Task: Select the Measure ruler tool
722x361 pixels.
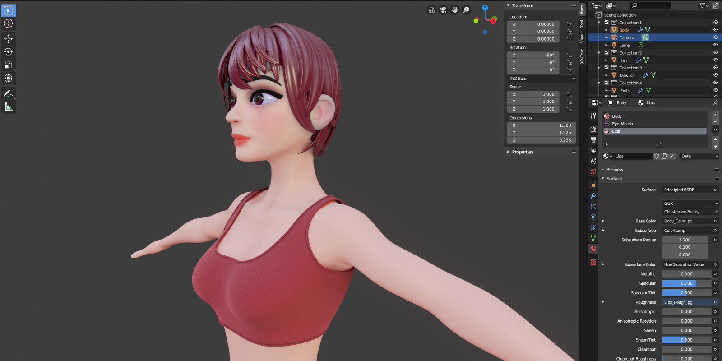Action: coord(8,106)
